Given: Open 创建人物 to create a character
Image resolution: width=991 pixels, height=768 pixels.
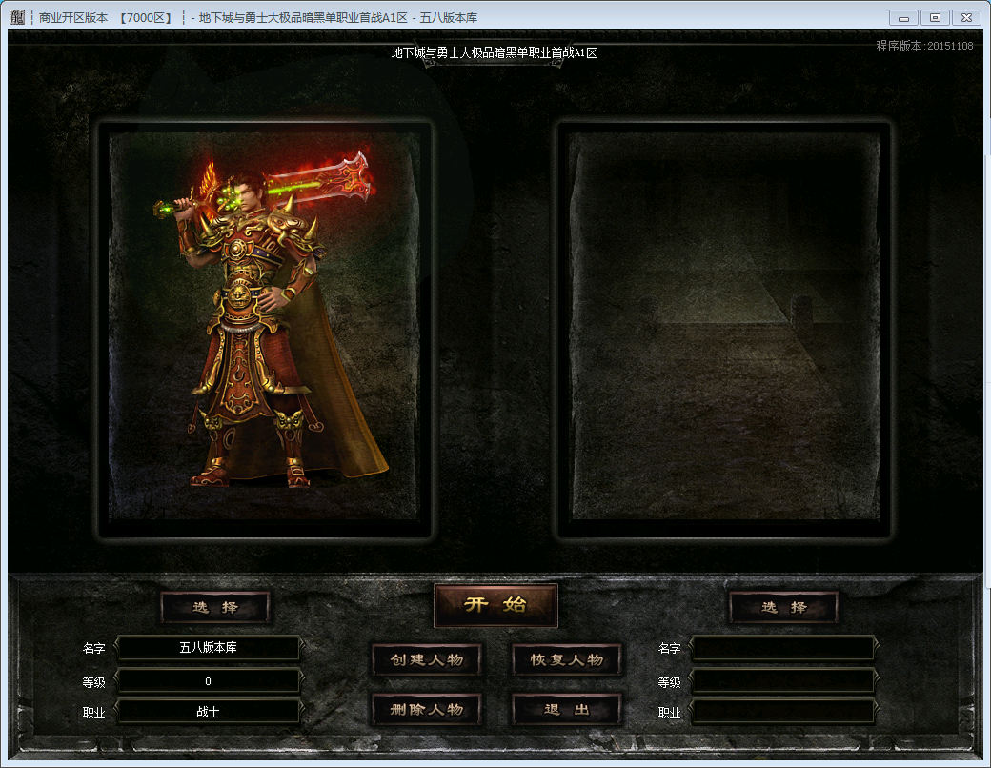Looking at the screenshot, I should [426, 659].
